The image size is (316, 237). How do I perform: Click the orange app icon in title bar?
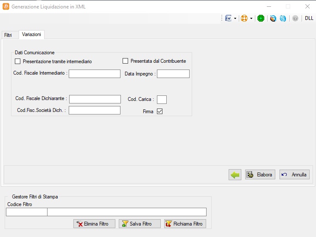[6, 6]
